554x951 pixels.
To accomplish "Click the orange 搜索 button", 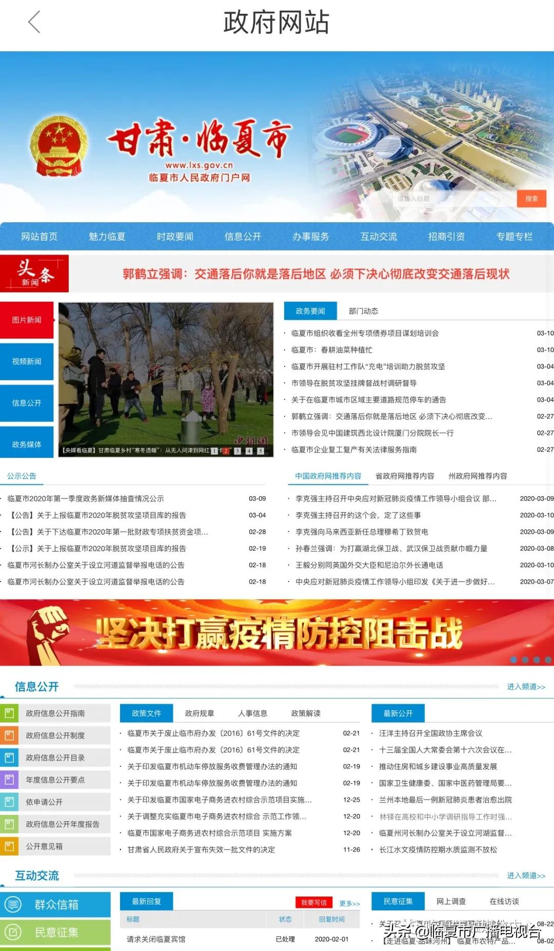I will (531, 199).
